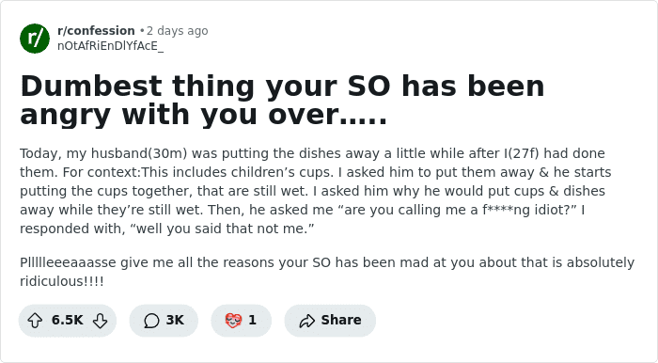Click the 3K comments count
This screenshot has width=658, height=363.
(175, 320)
